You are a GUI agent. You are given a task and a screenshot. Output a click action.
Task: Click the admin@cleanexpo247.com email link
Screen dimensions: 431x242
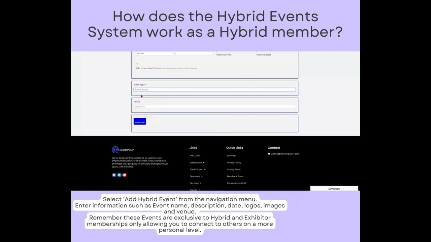(x=285, y=154)
